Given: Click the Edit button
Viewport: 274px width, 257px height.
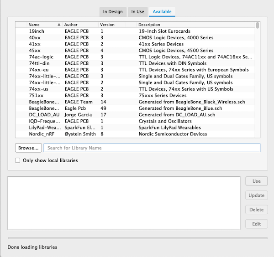Looking at the screenshot, I should point(257,224).
